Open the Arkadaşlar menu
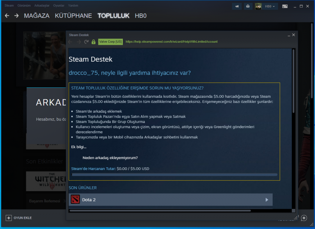Image resolution: width=315 pixels, height=229 pixels. (x=42, y=6)
